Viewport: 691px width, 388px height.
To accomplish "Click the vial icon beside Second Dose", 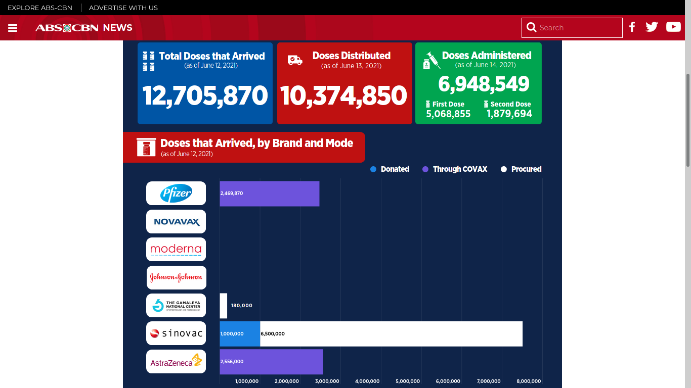I will (x=486, y=104).
